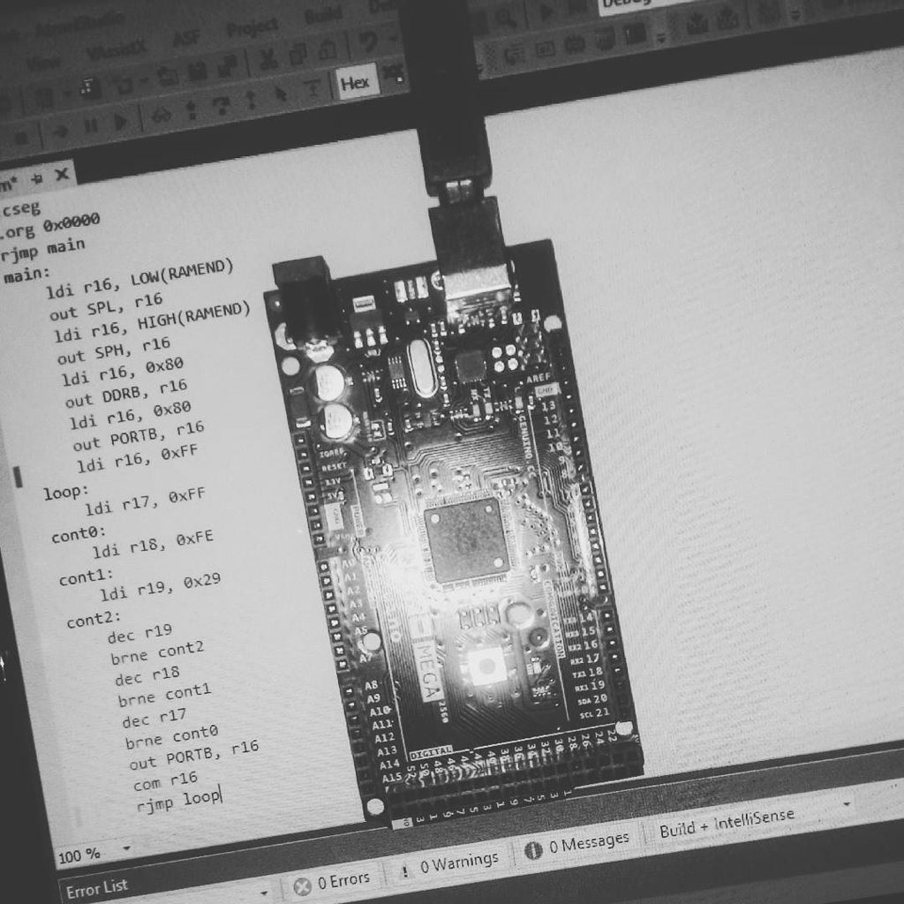Click the 'out PORTB, r16' line above com r16
The image size is (904, 904).
click(193, 755)
